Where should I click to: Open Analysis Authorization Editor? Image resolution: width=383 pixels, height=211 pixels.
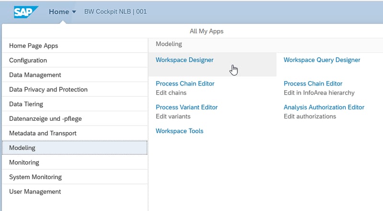(x=324, y=107)
